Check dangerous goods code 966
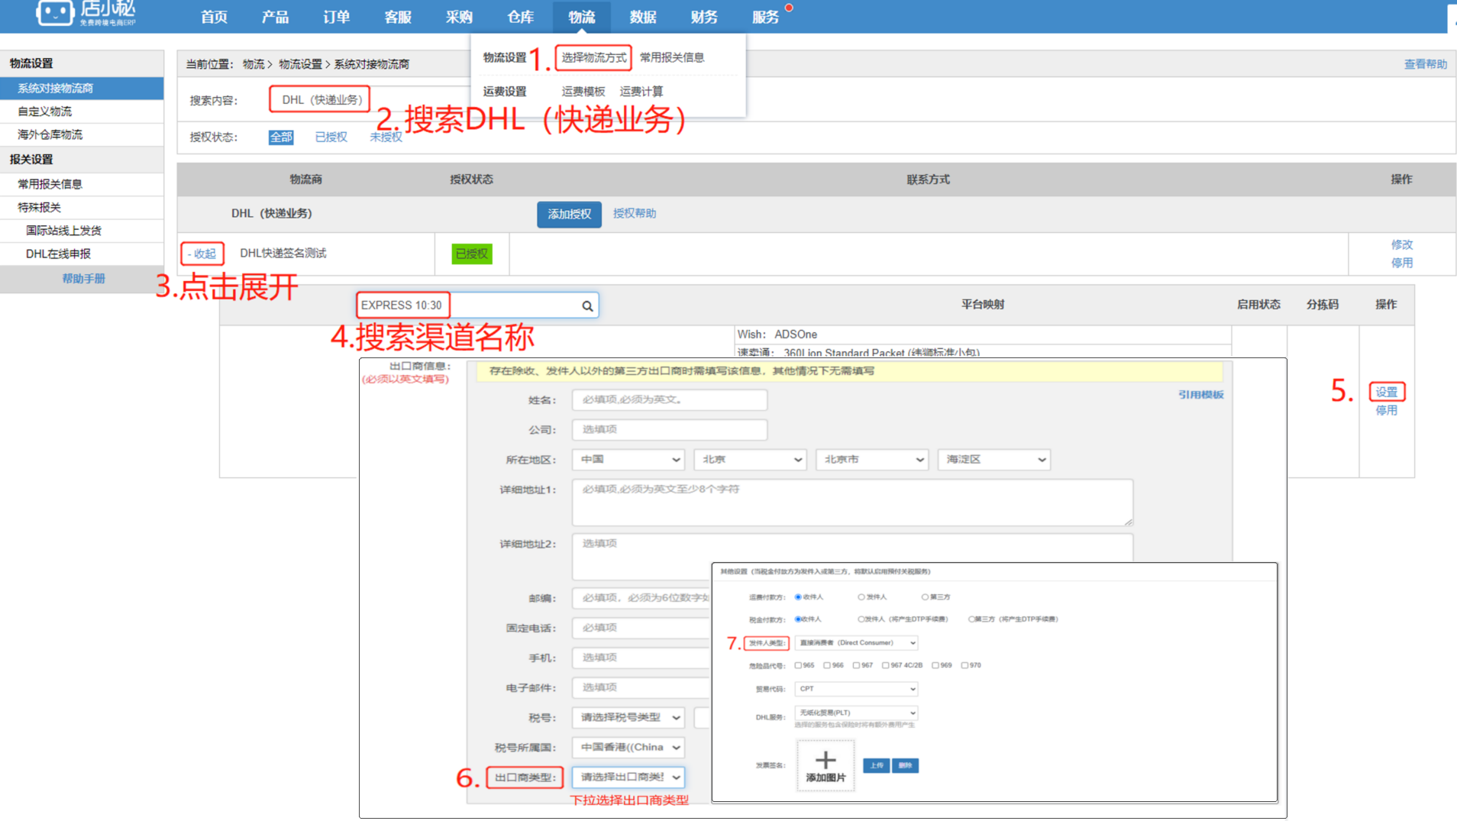 (827, 666)
